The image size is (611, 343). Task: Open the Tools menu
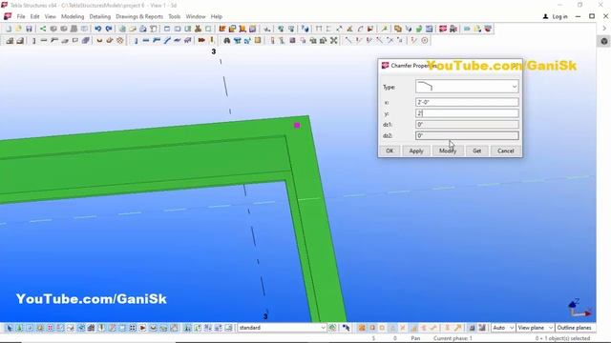click(x=174, y=17)
